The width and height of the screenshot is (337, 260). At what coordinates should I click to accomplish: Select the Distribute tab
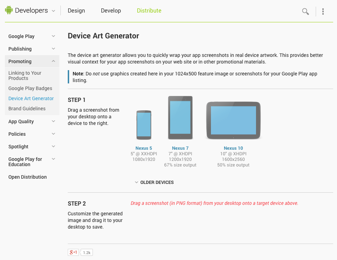coord(149,10)
